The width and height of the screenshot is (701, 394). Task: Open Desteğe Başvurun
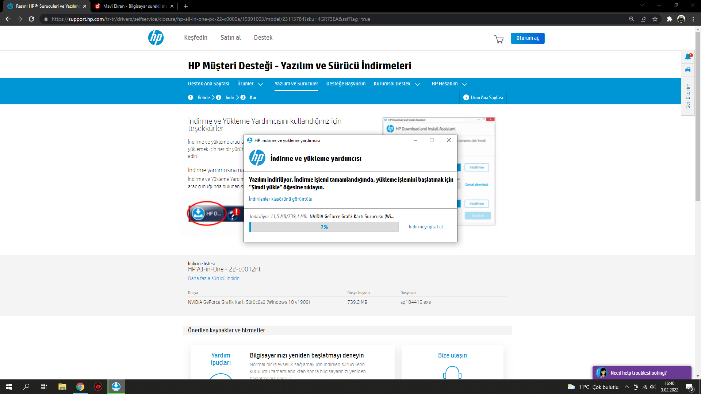(x=346, y=84)
